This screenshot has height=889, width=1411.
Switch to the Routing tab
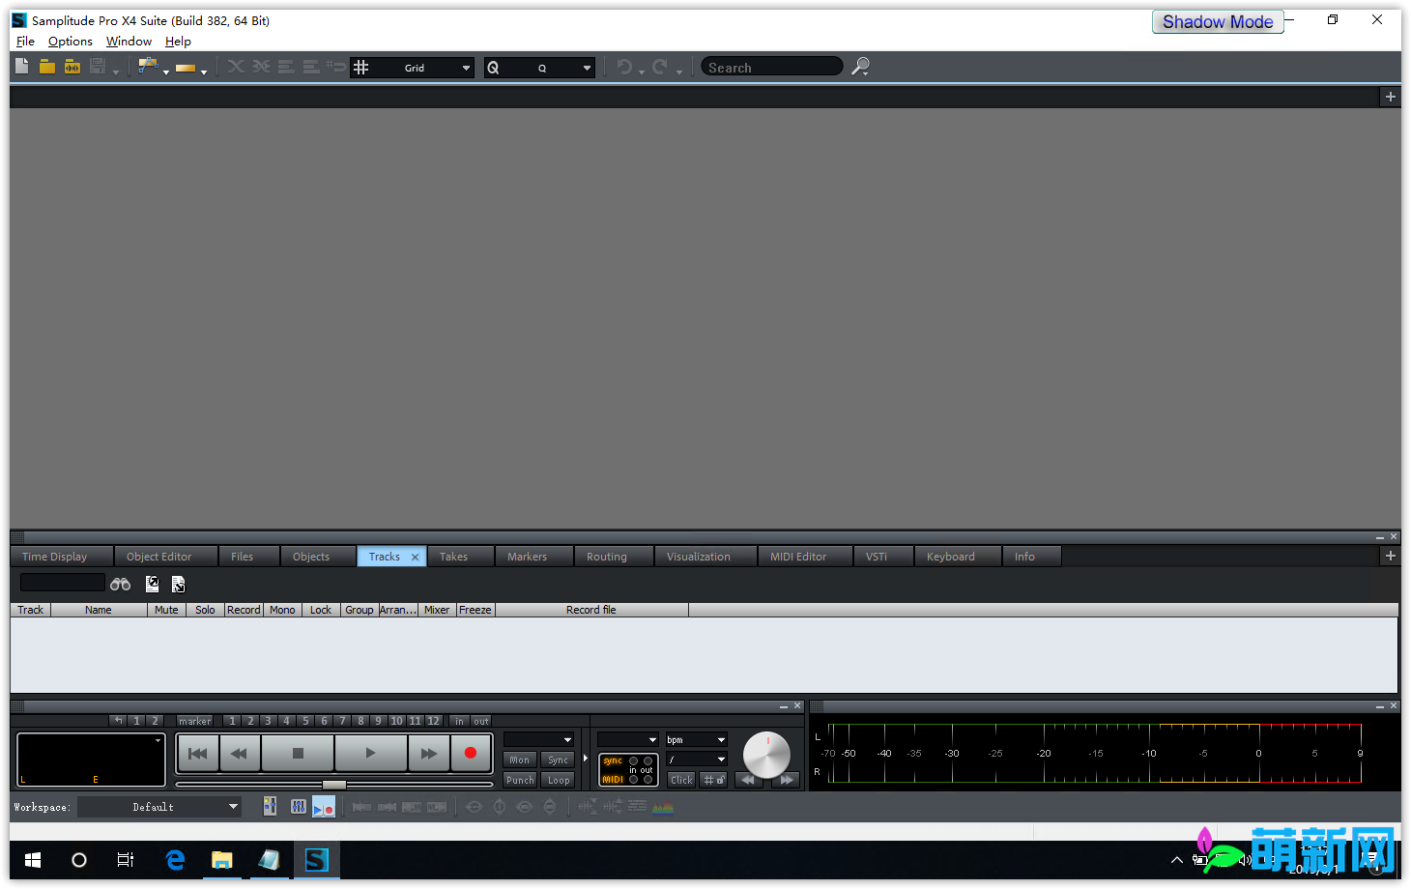coord(607,557)
